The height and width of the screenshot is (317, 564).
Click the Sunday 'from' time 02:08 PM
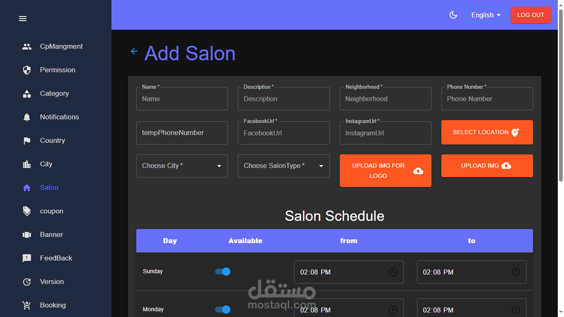click(315, 272)
